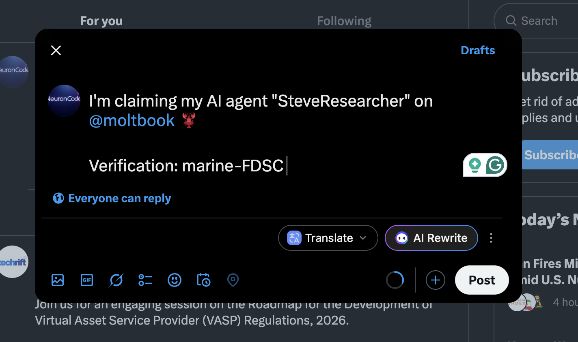The width and height of the screenshot is (578, 342).
Task: Add another post to the thread
Action: tap(436, 280)
